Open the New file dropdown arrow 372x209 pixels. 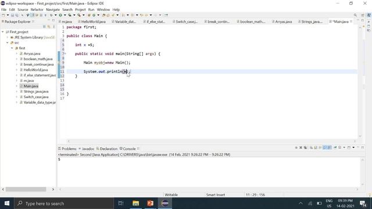pos(8,15)
